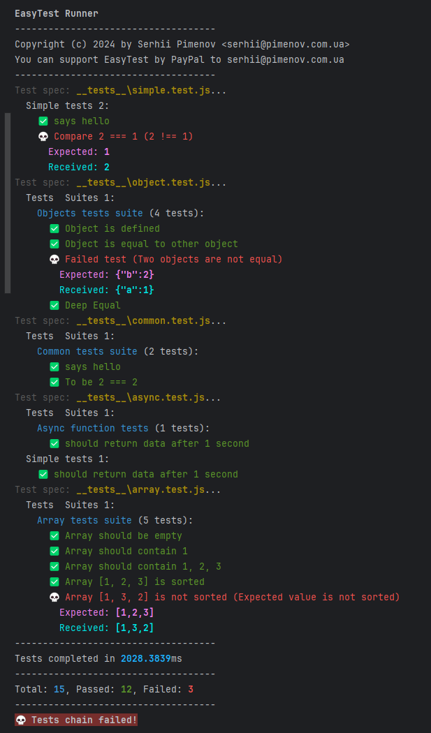Click the gray gutter bar on left edge
The width and height of the screenshot is (431, 733).
pos(8,203)
